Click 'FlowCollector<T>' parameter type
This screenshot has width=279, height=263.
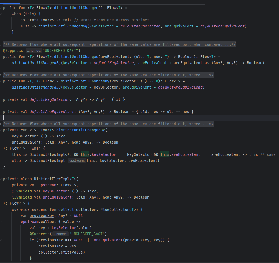click(x=118, y=209)
